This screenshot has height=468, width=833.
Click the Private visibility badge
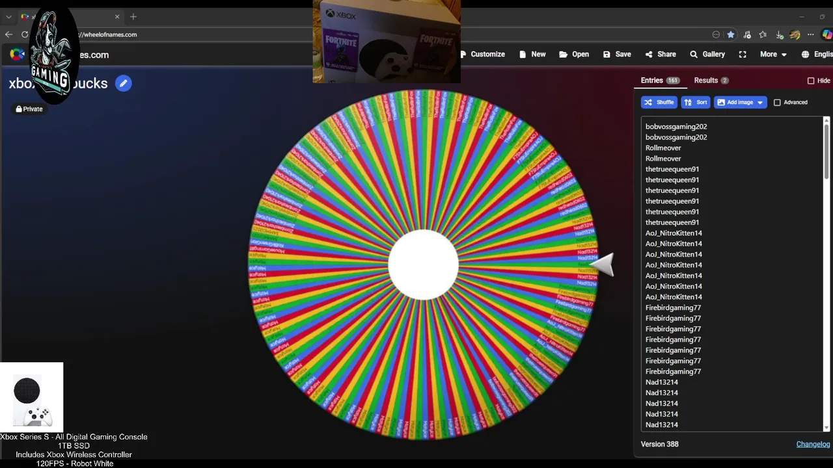click(x=29, y=109)
